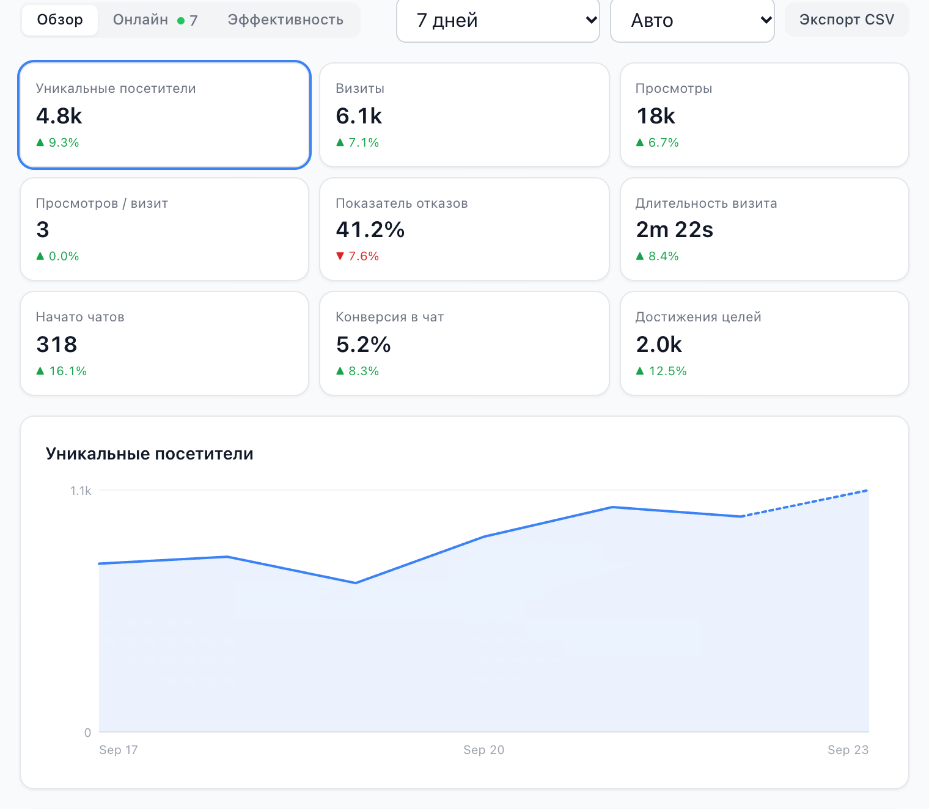Click the 7.1% change value
This screenshot has width=929, height=809.
point(364,142)
